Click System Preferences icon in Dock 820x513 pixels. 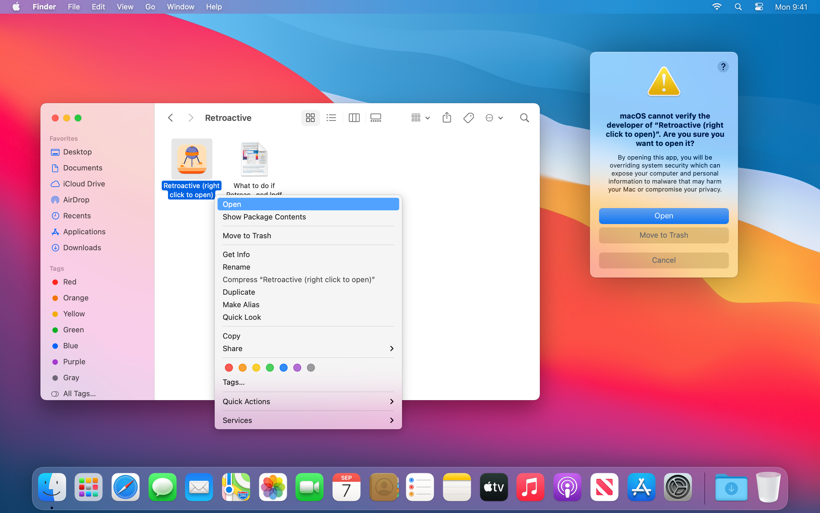point(677,487)
